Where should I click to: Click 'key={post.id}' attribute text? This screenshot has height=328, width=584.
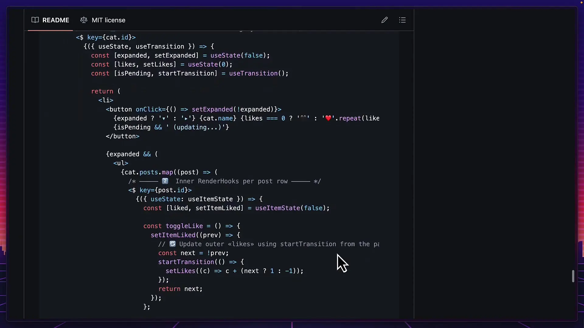[x=164, y=190]
